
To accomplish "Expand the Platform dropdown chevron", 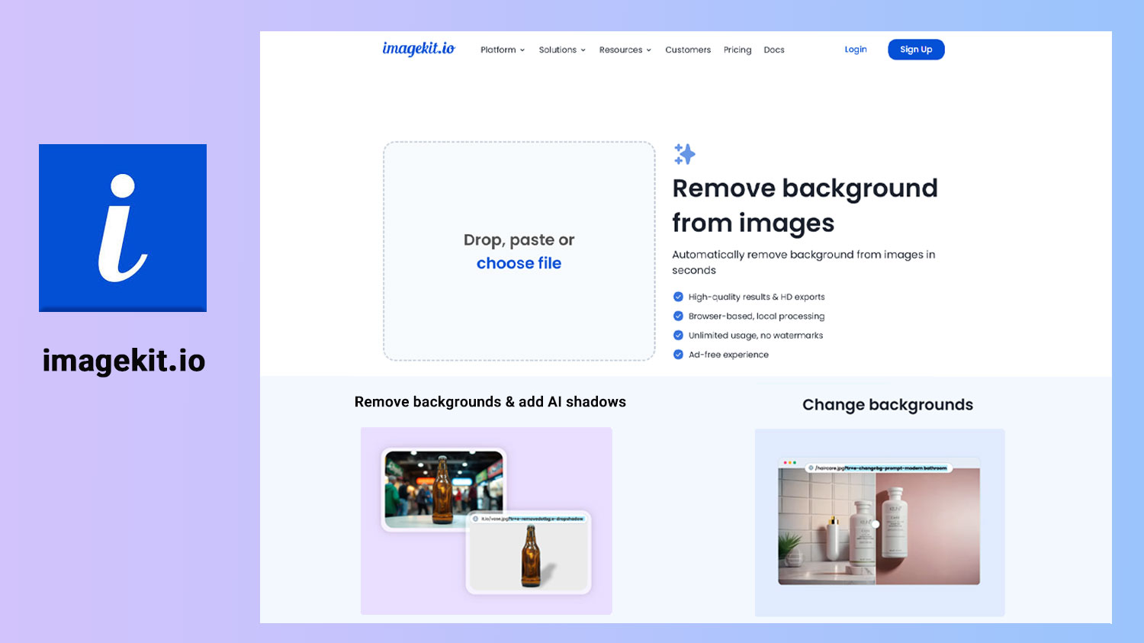I will tap(522, 50).
